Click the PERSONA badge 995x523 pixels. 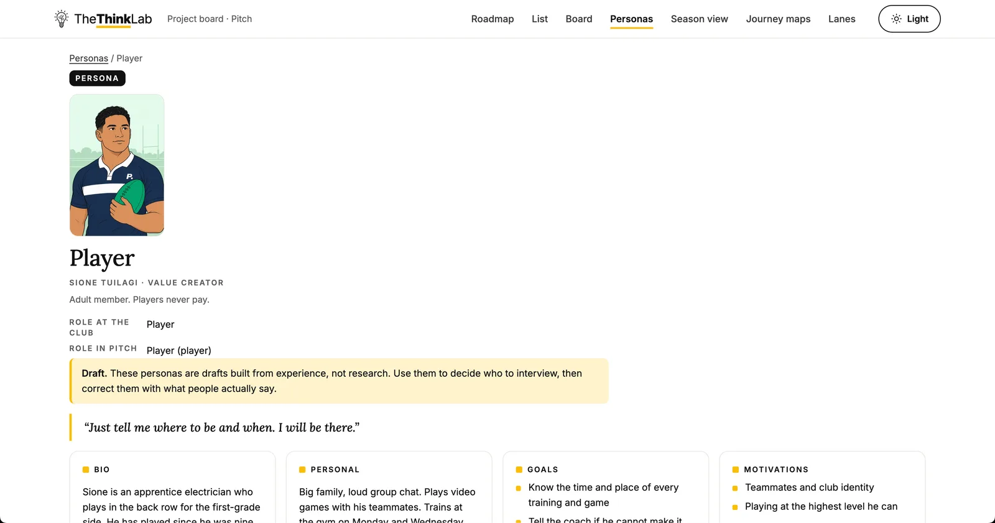coord(97,78)
